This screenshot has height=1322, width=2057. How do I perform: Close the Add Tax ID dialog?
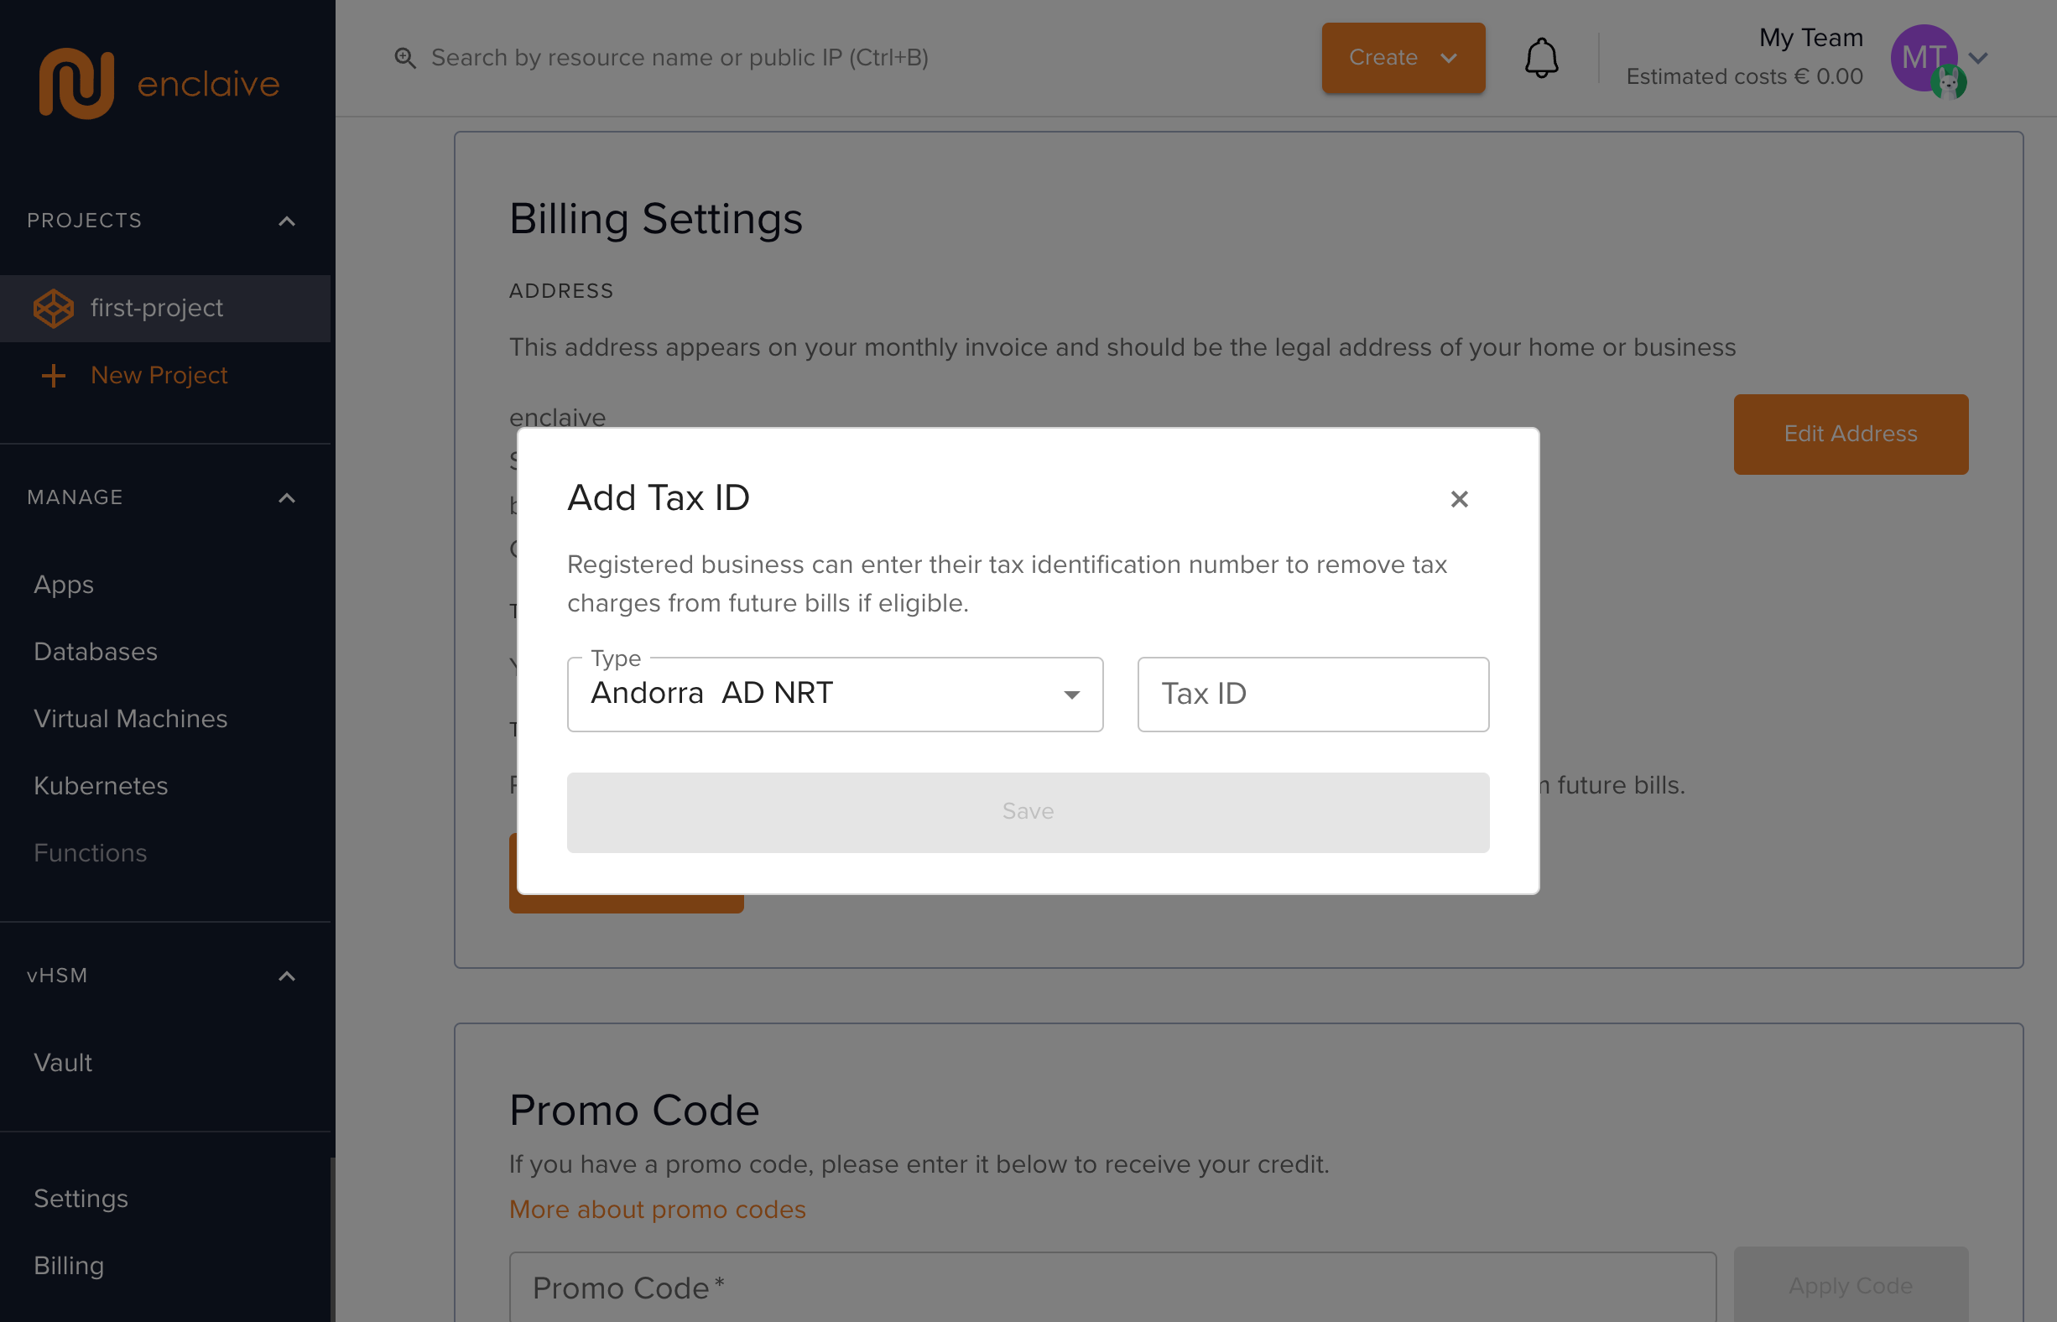pos(1459,499)
